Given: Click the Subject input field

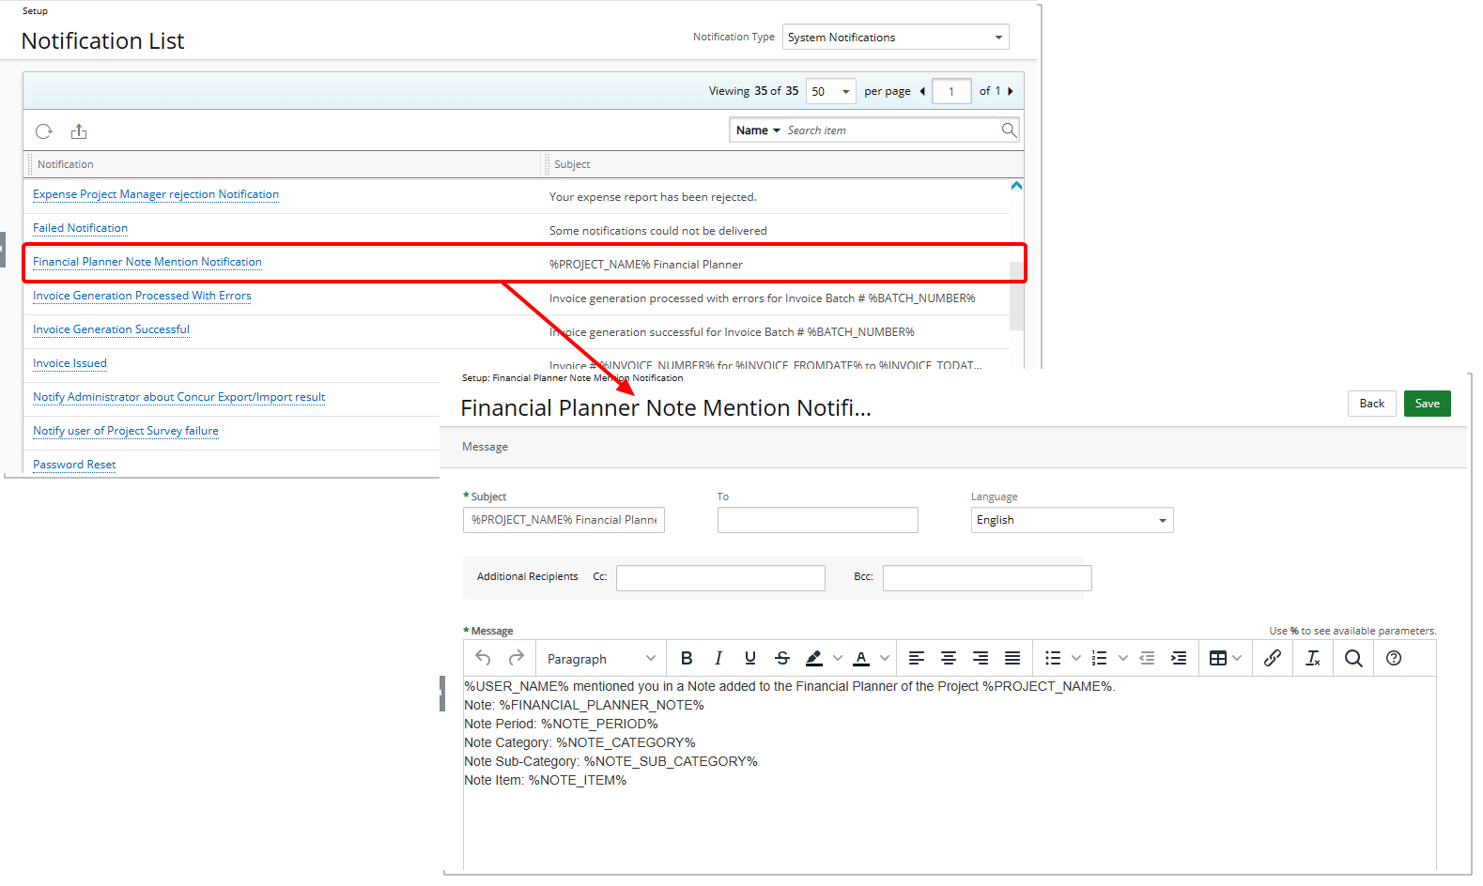Looking at the screenshot, I should tap(564, 520).
